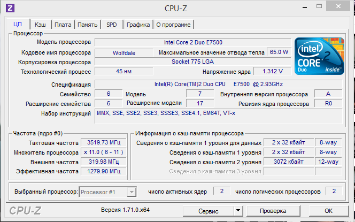Click the 8-way value of the кэш-памяти 1 уровня row

click(328, 152)
